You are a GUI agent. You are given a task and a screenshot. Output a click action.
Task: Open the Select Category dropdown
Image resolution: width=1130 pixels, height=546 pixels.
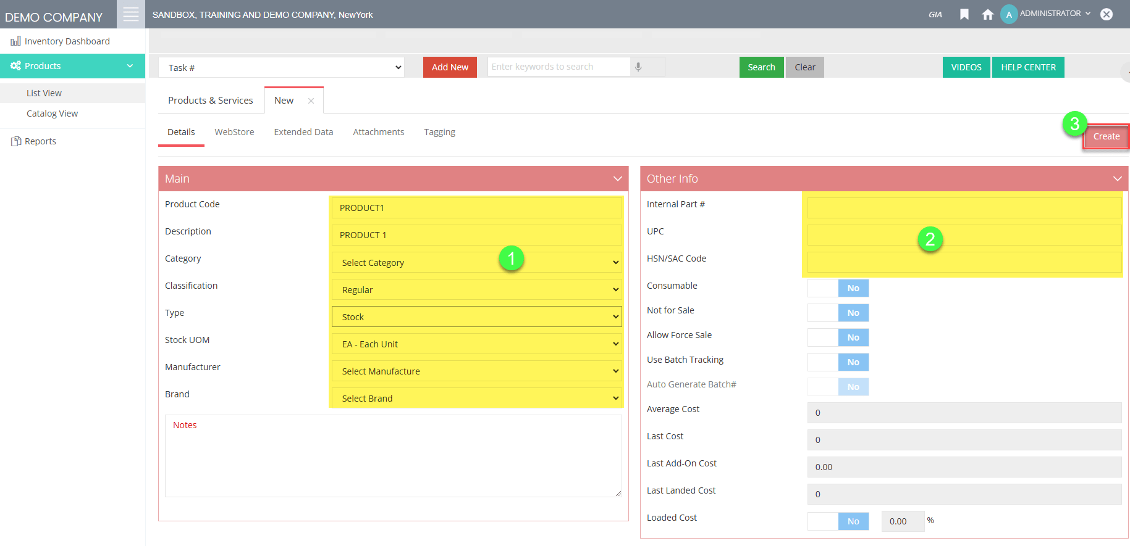[x=476, y=263]
